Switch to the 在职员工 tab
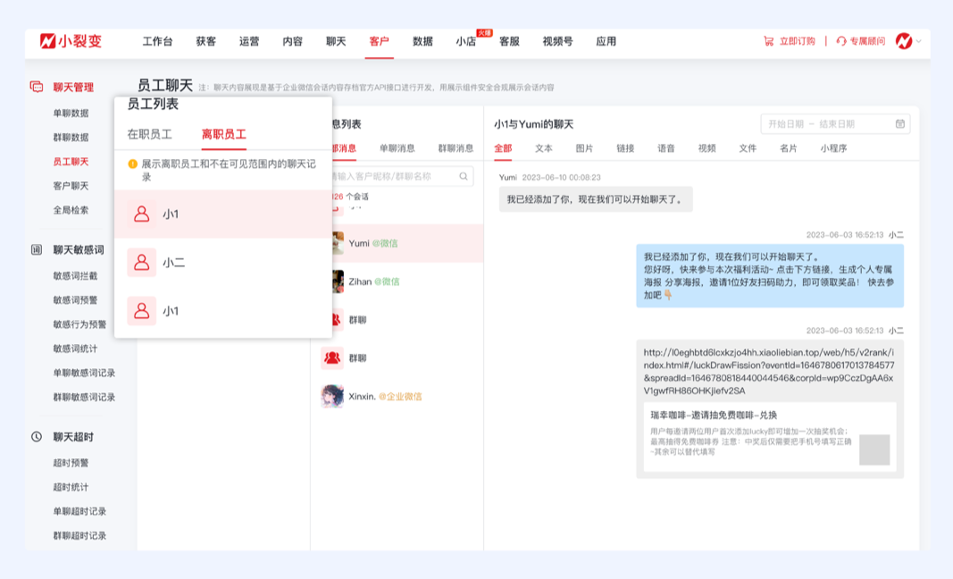This screenshot has width=953, height=579. coord(150,135)
